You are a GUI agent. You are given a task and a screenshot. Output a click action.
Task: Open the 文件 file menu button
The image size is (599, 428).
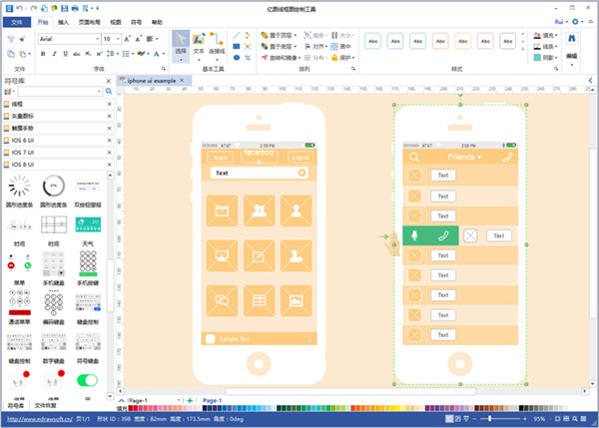[x=16, y=20]
